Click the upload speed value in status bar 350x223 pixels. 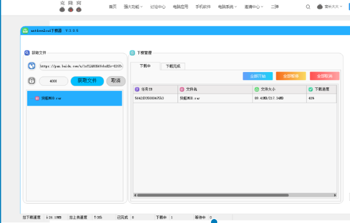98,217
